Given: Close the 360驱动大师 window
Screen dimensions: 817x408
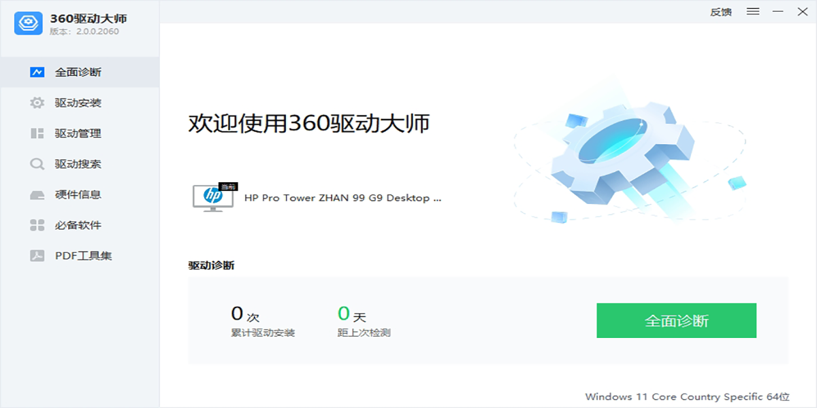Looking at the screenshot, I should point(801,12).
